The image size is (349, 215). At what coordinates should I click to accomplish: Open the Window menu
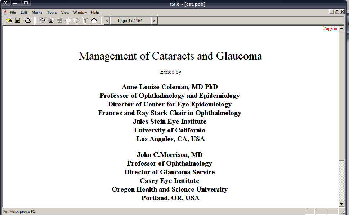click(80, 13)
